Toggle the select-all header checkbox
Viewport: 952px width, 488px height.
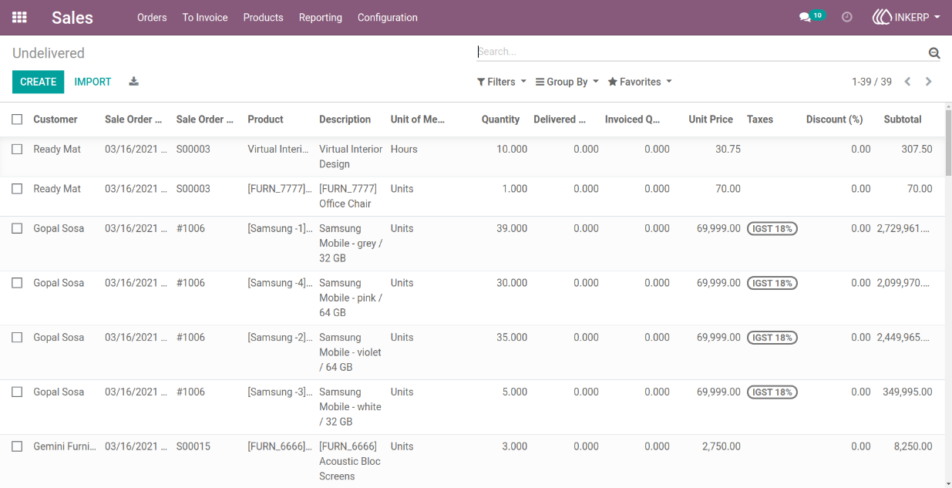pos(17,119)
